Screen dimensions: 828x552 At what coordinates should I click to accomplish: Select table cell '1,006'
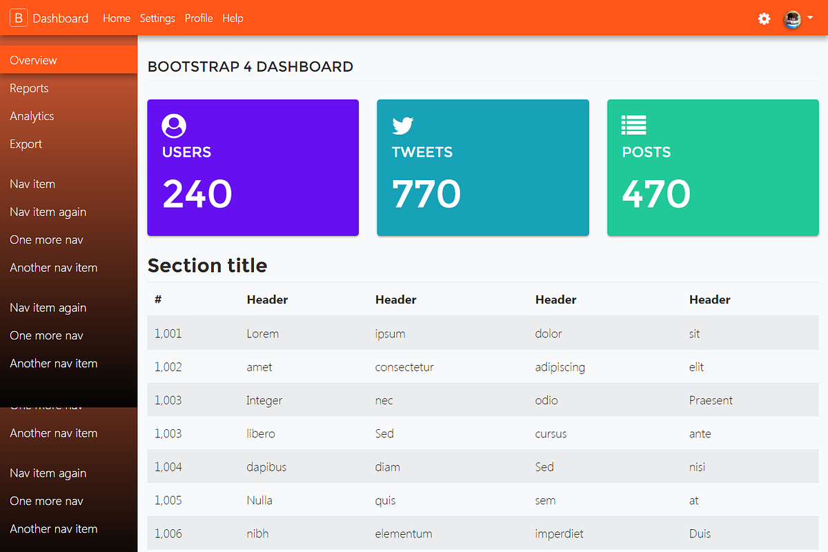(x=168, y=533)
